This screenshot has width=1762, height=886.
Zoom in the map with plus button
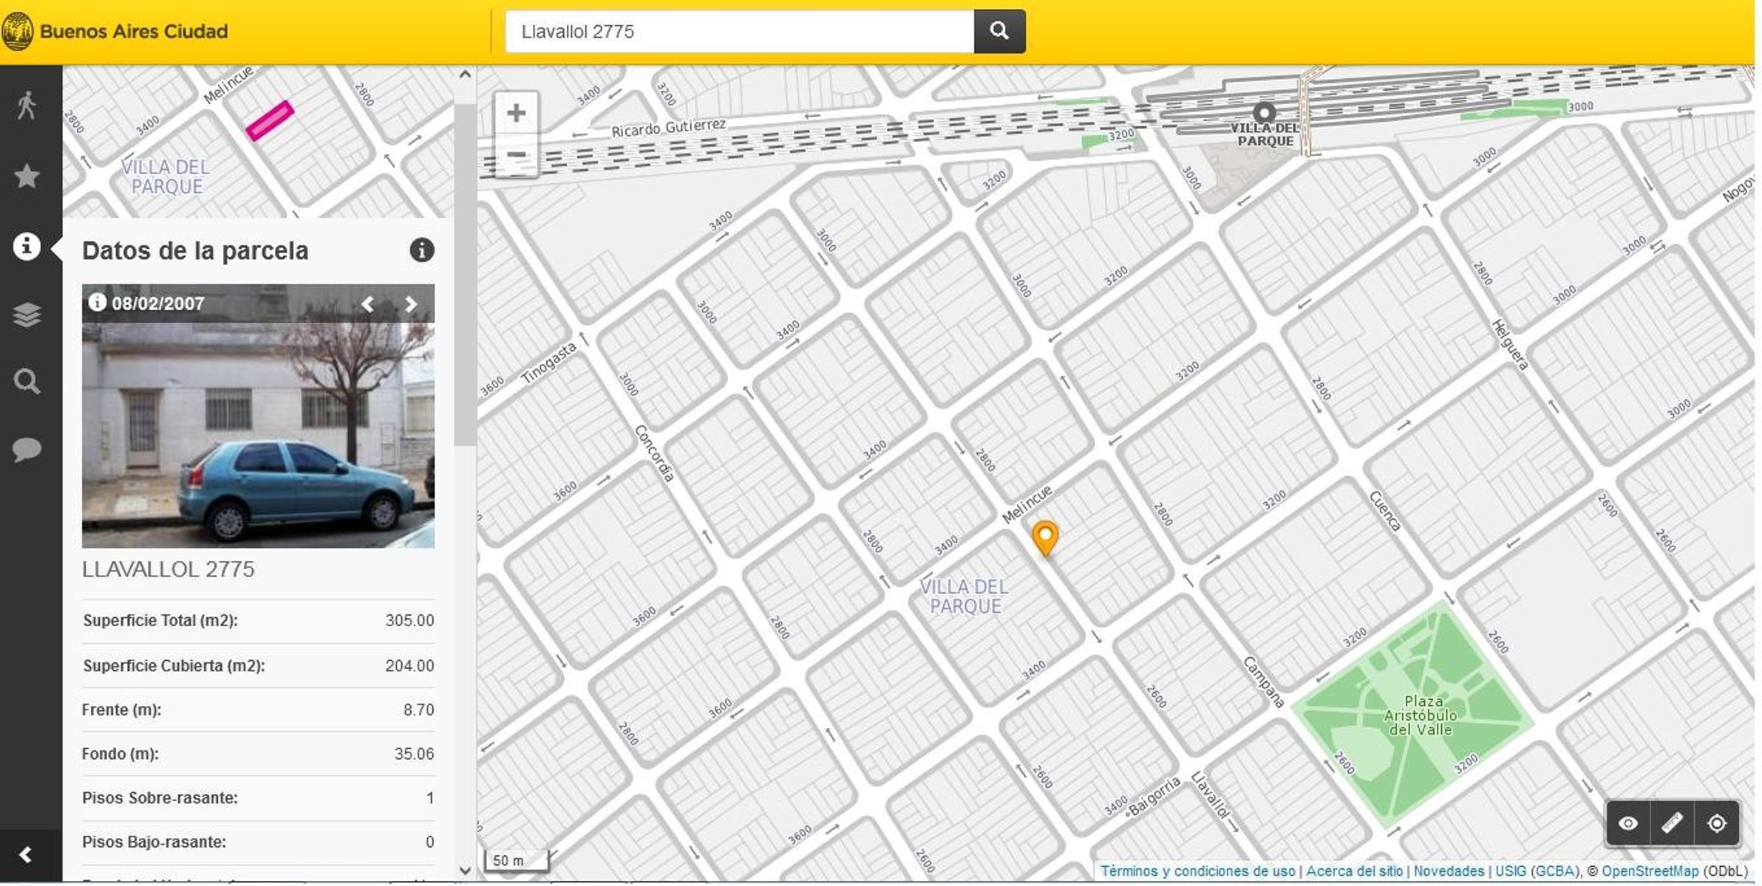516,113
